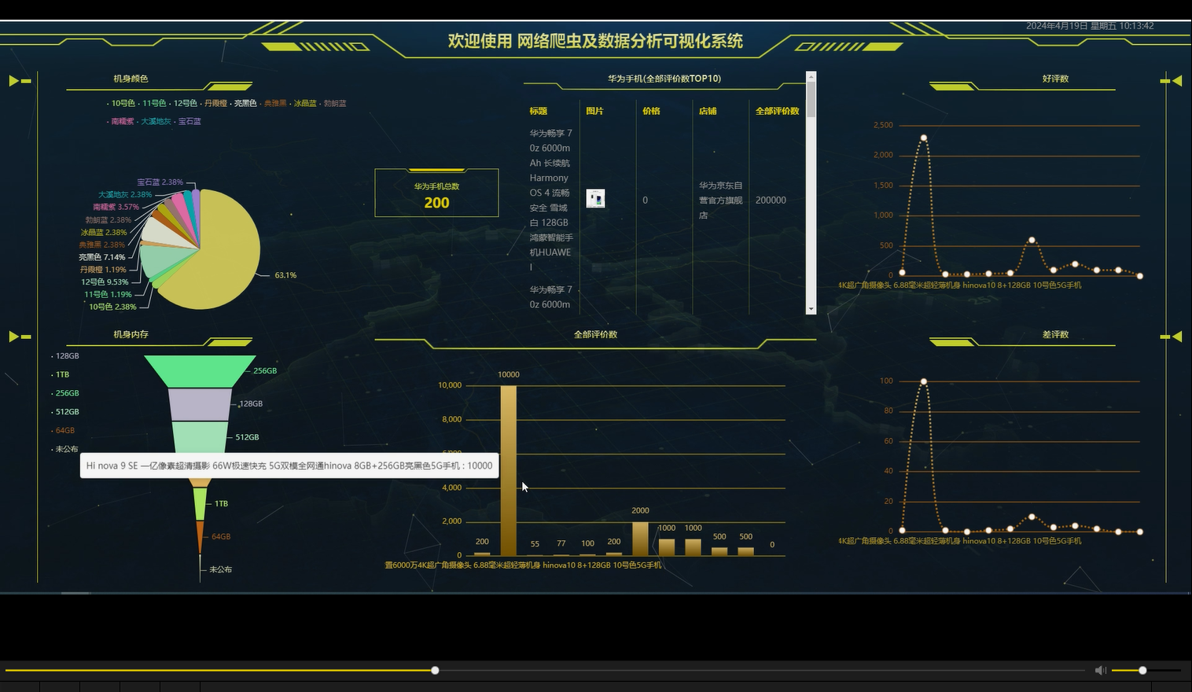
Task: Toggle the 南糯紫 legend item
Action: point(121,121)
